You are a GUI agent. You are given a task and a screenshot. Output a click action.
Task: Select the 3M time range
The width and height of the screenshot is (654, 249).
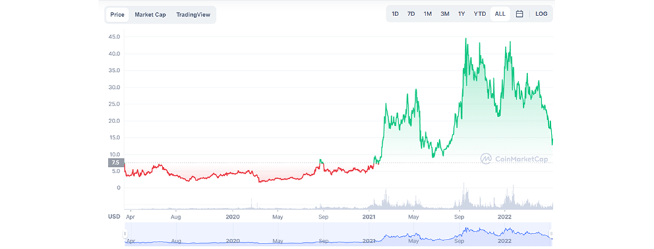point(444,13)
